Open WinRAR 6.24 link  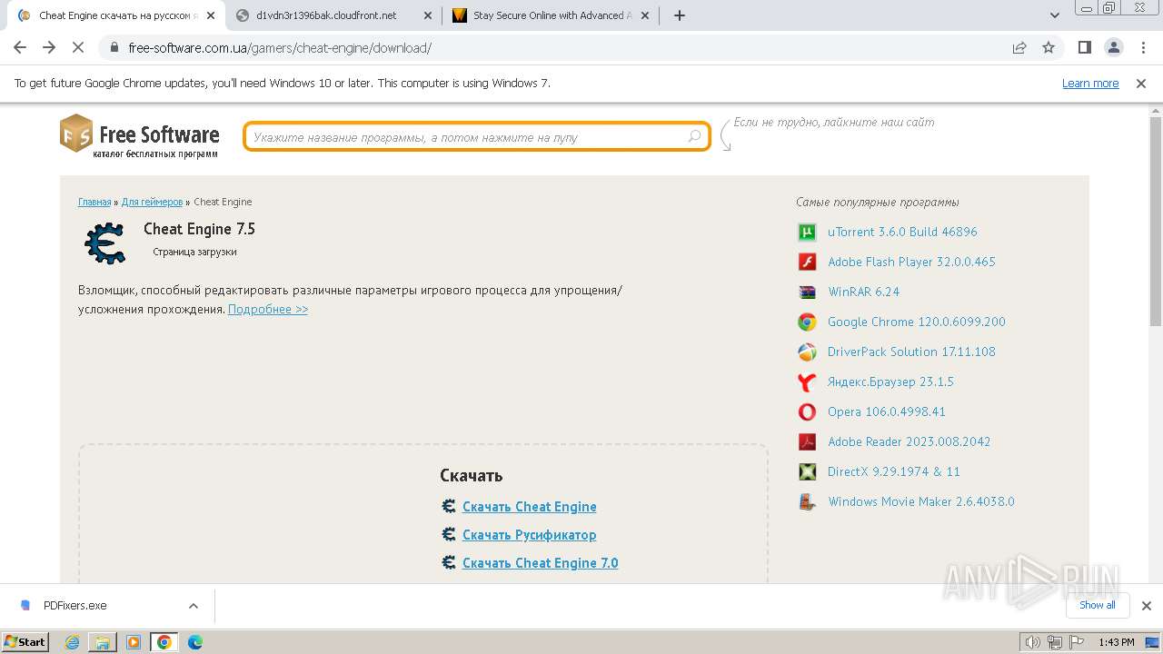[x=863, y=292]
